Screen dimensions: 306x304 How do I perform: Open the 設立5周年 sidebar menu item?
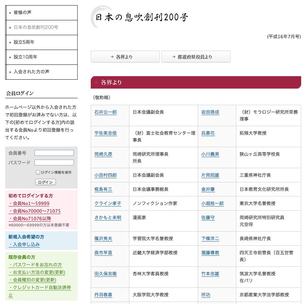coord(41,42)
